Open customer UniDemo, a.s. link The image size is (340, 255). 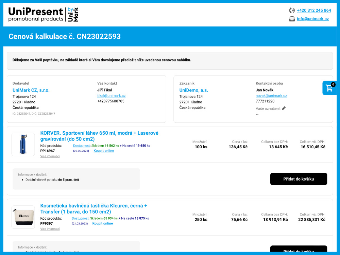click(193, 90)
